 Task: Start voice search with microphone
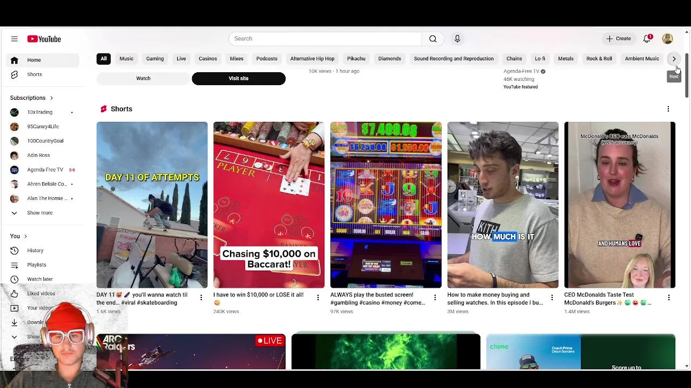[457, 39]
